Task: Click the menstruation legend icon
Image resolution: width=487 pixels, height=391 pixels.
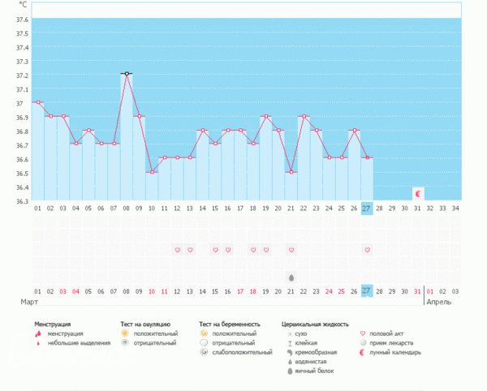Action: (37, 333)
